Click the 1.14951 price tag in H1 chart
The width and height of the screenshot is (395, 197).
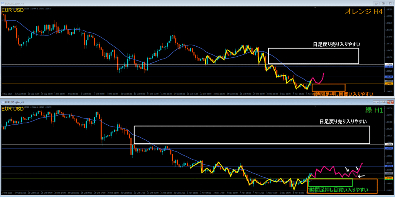[388, 178]
